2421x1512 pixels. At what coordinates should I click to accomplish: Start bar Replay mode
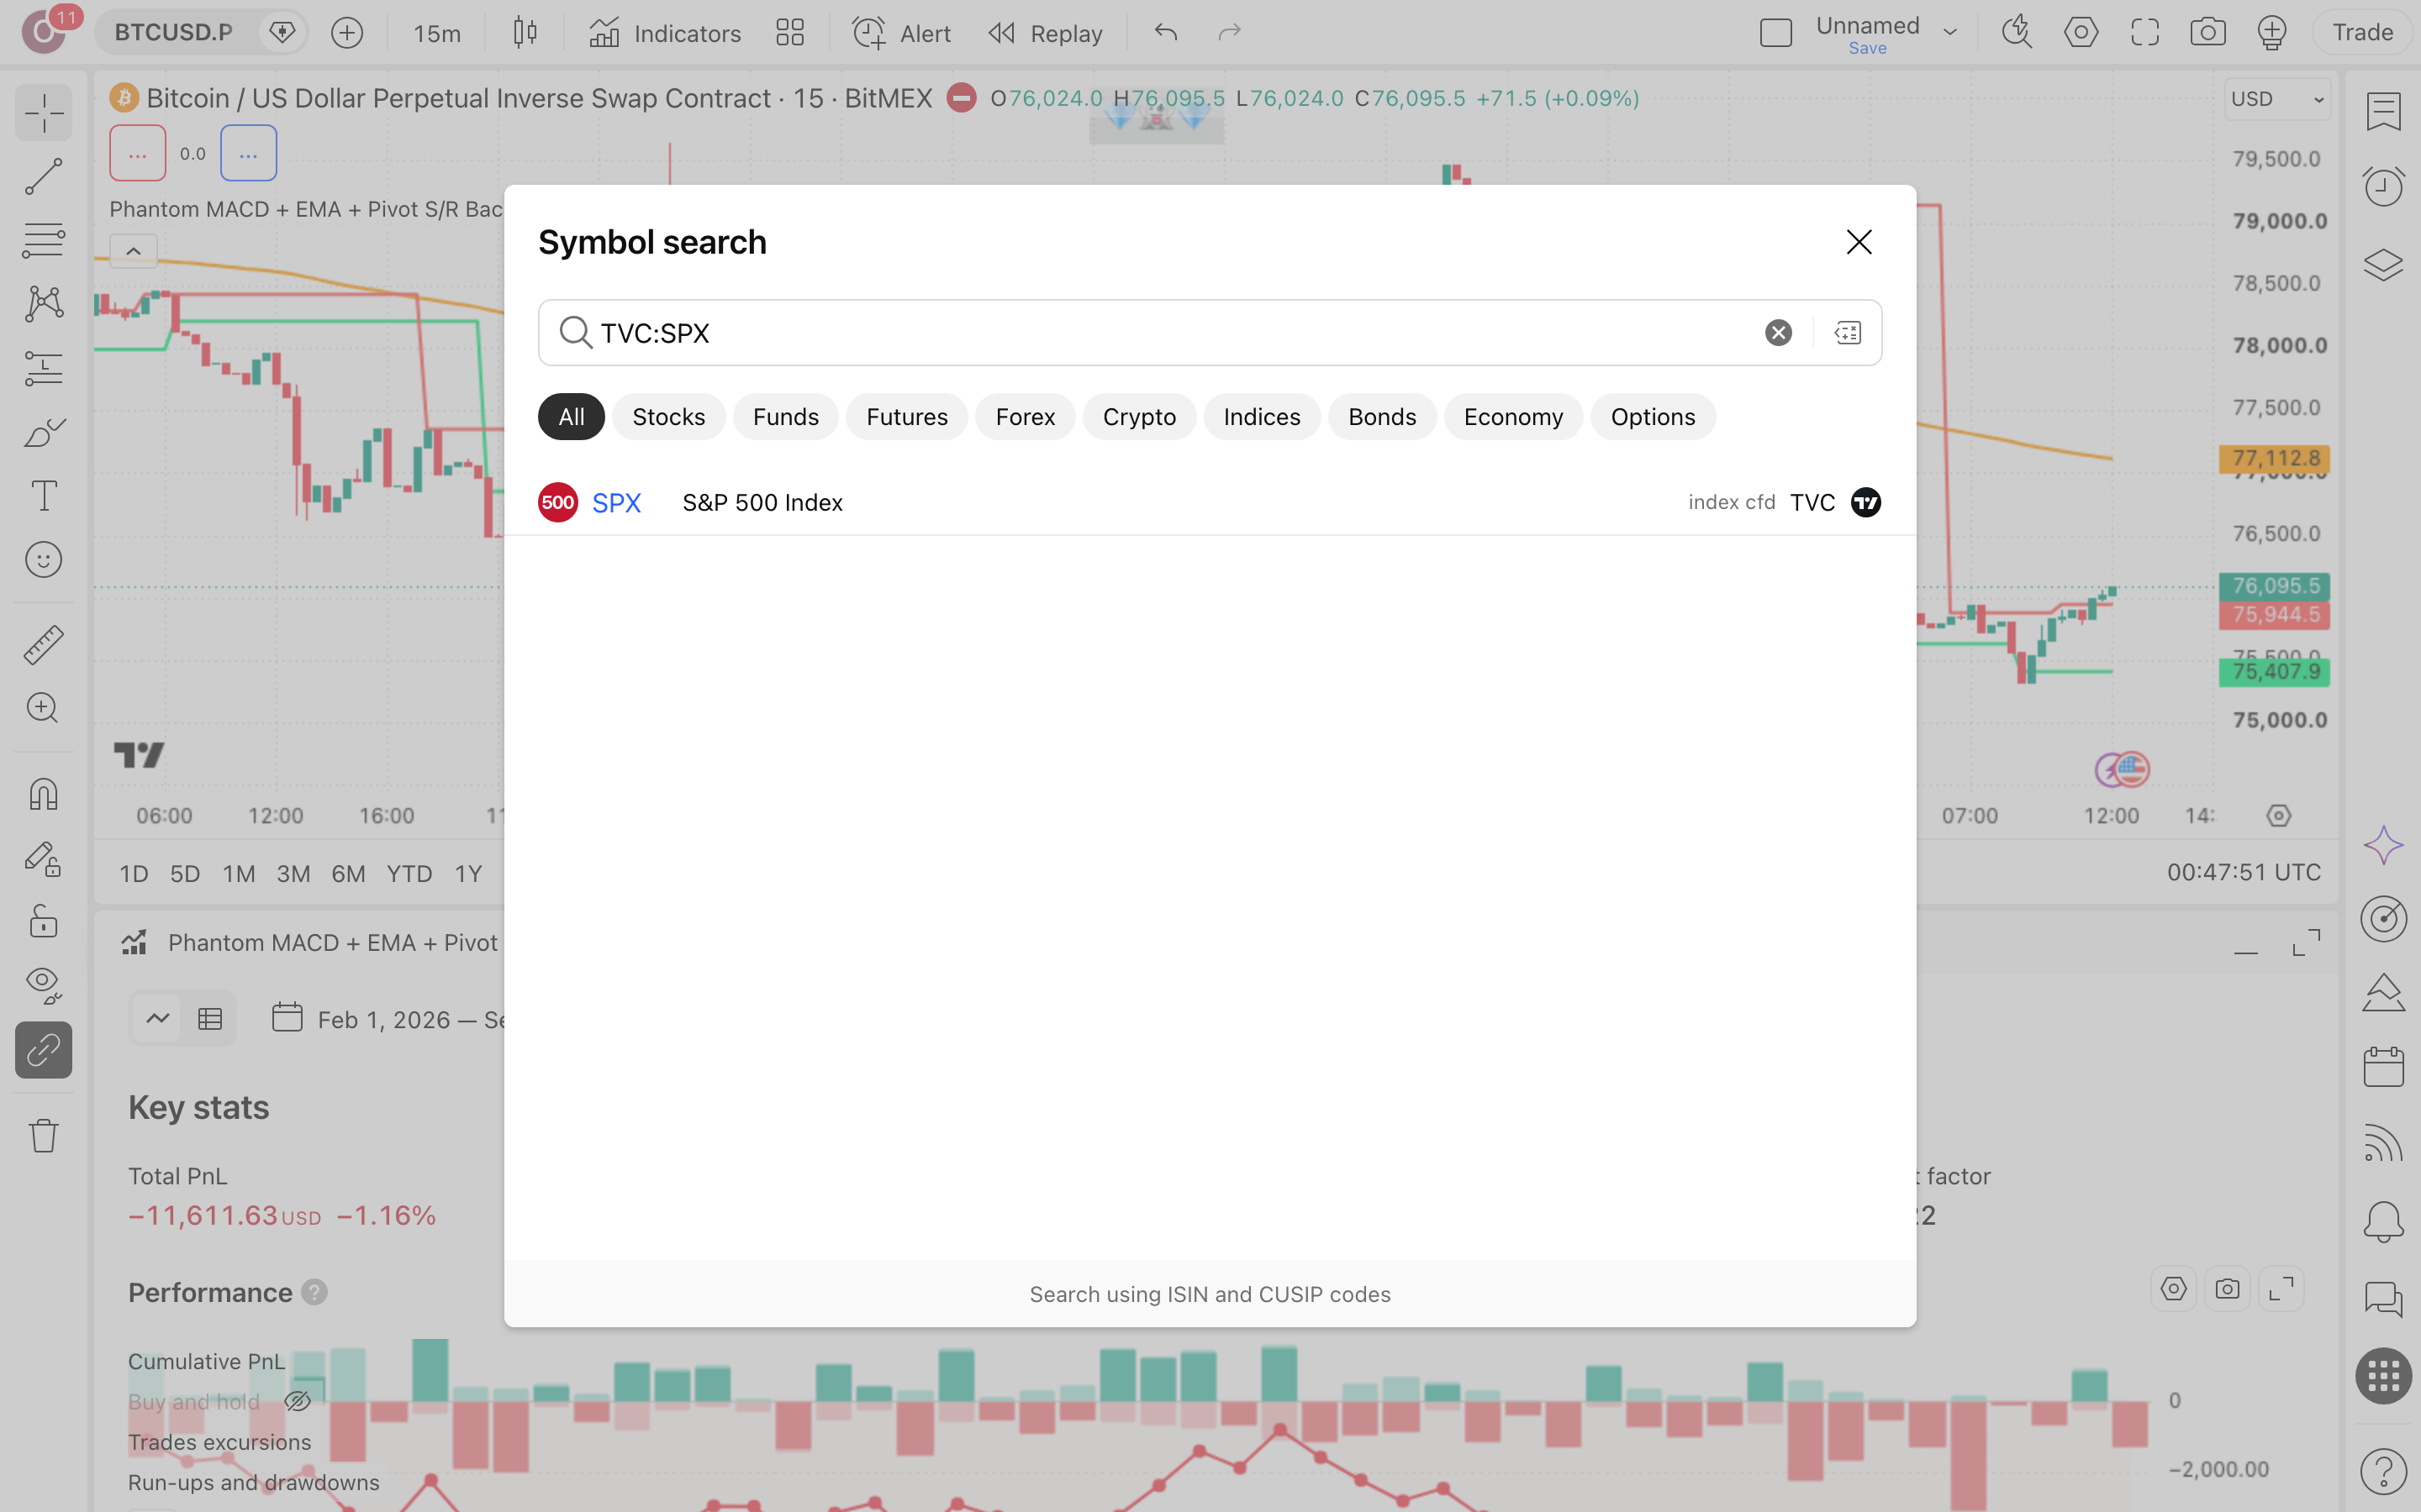pos(1046,33)
